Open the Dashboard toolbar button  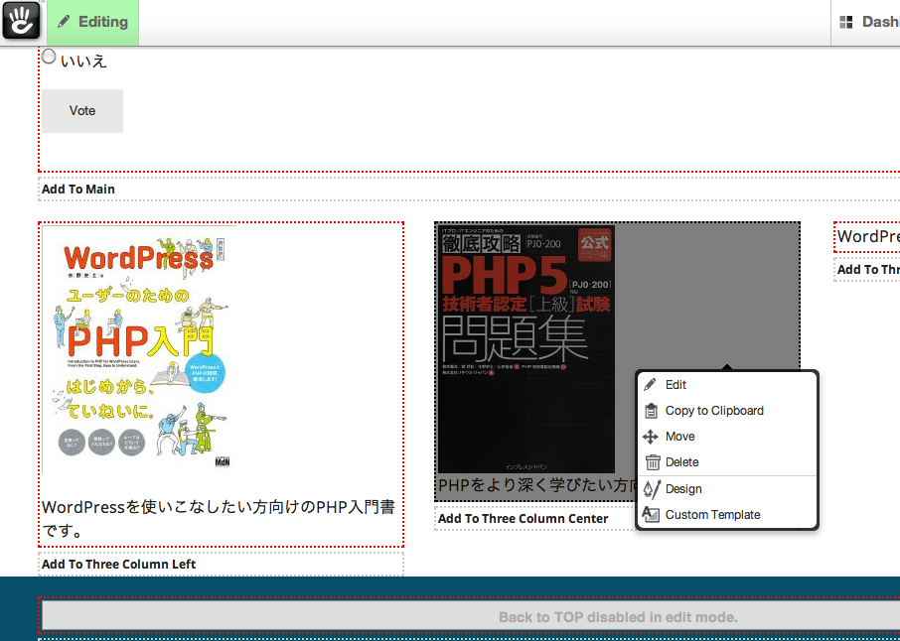(x=865, y=22)
